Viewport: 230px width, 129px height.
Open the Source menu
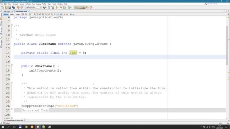click(22, 4)
